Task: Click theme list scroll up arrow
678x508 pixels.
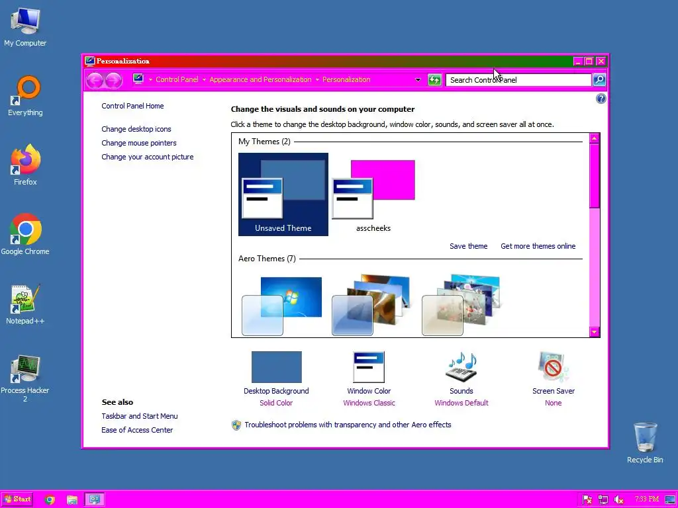Action: tap(595, 139)
